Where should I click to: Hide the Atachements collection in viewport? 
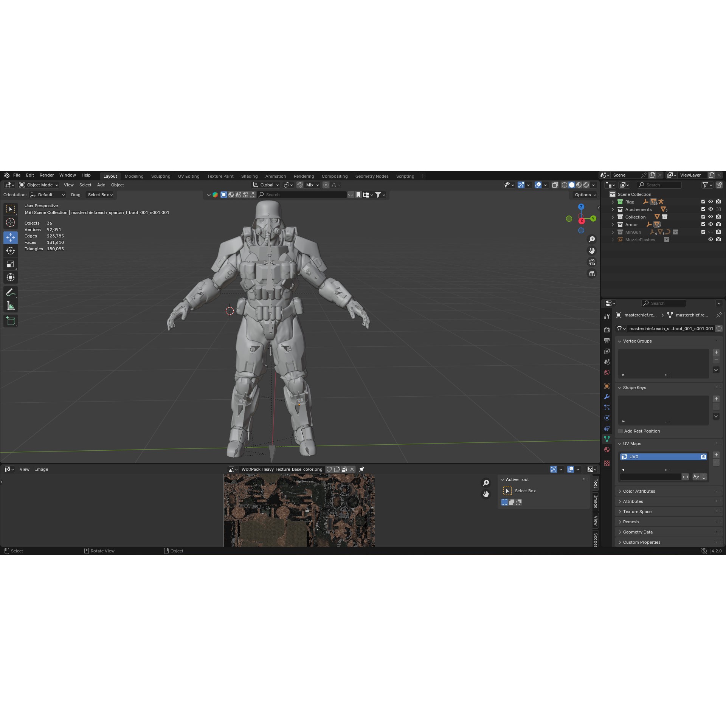click(711, 209)
